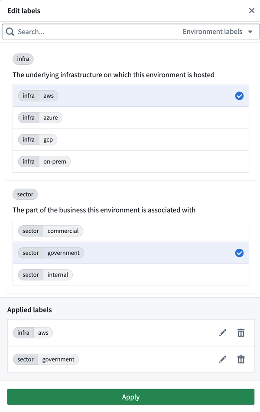
Task: Click the applied infra aws tag
Action: [33, 333]
